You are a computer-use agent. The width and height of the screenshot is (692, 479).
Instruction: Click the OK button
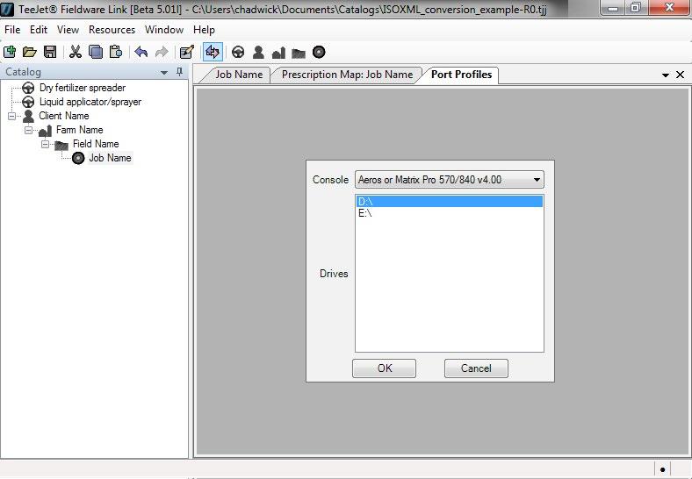(x=384, y=368)
